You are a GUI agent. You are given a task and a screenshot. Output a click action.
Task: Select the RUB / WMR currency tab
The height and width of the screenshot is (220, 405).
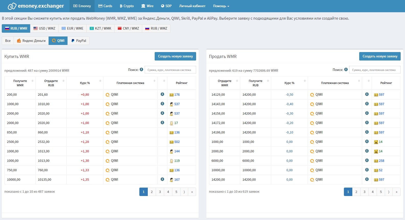pyautogui.click(x=16, y=29)
